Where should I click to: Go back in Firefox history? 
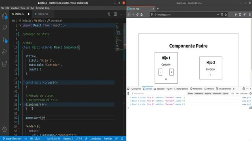click(129, 14)
